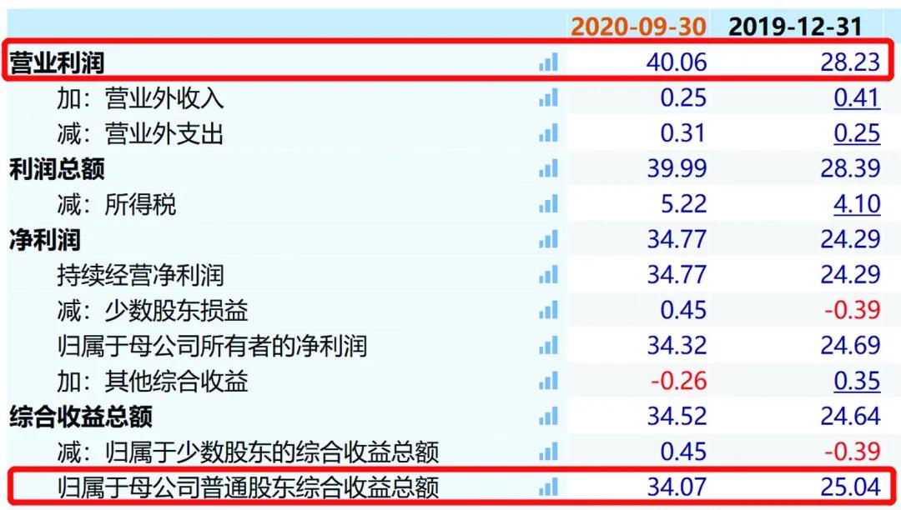Select the 34.77 净利润 value
This screenshot has width=901, height=510.
677,240
